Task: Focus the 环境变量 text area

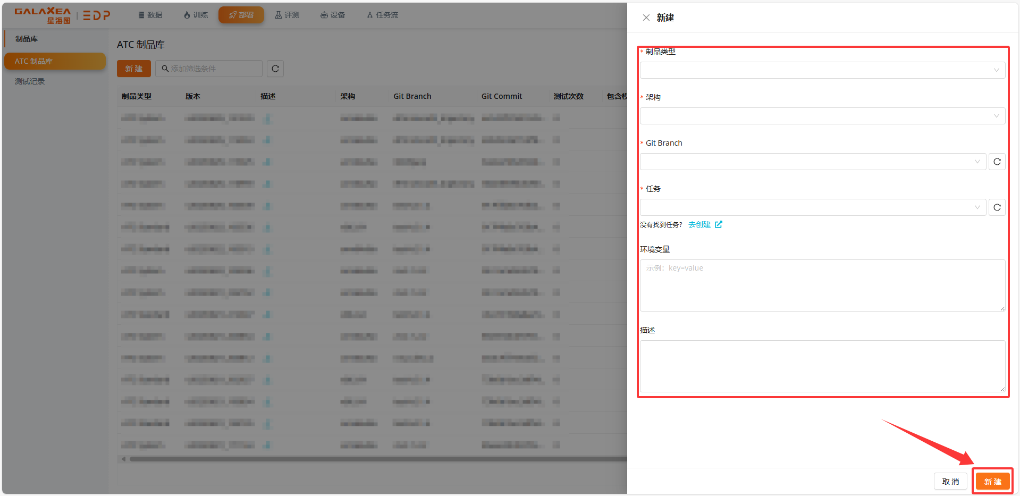Action: [x=822, y=285]
